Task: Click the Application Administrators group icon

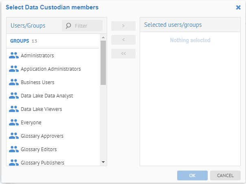Action: 14,69
